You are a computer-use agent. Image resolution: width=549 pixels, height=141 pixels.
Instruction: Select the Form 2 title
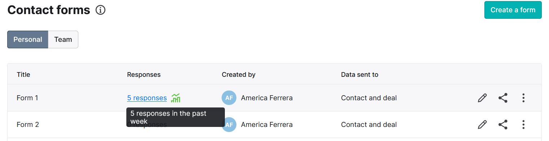pos(28,125)
